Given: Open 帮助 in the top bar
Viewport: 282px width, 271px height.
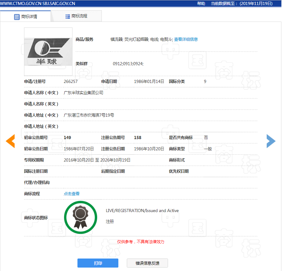Looking at the screenshot, I should coord(200,4).
